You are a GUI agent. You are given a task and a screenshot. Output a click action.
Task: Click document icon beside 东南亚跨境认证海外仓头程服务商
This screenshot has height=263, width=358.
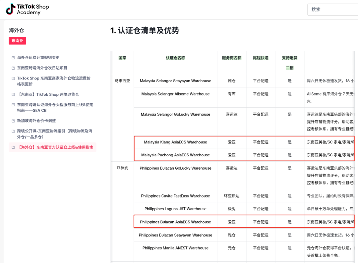(x=13, y=105)
